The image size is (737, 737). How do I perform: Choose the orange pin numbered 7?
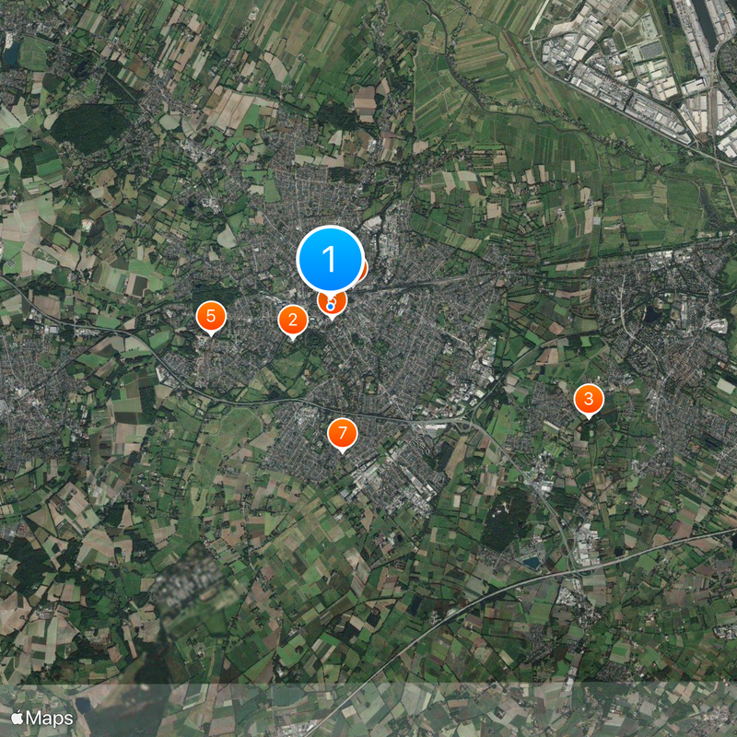click(342, 433)
